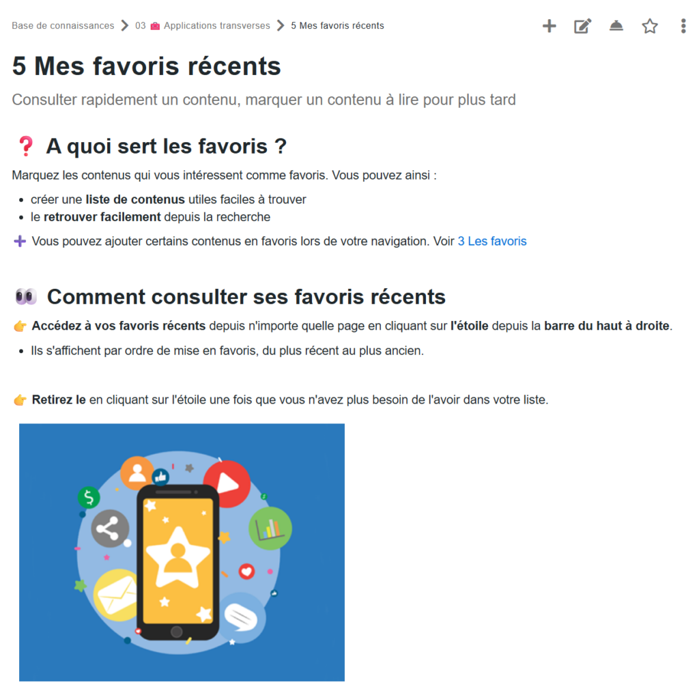Click the main page title heading

coord(147,66)
